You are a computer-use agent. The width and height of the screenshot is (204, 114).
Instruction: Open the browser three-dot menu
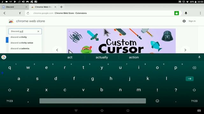tap(200, 13)
